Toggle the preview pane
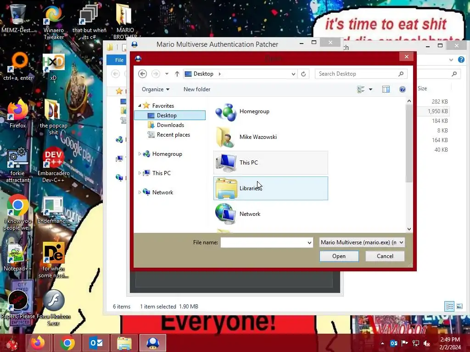470x352 pixels. [386, 89]
